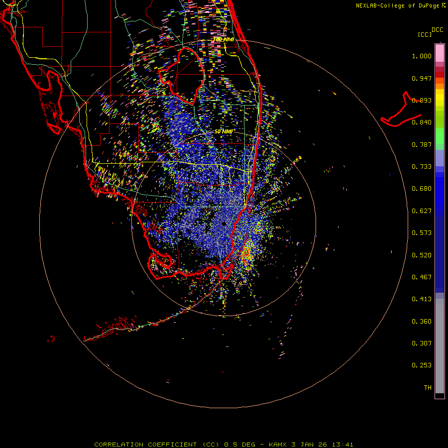The width and height of the screenshot is (448, 448).
Task: Select the 0.893 colorbar value
Action: pos(422,100)
